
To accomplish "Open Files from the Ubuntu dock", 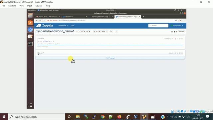I will (30, 15).
